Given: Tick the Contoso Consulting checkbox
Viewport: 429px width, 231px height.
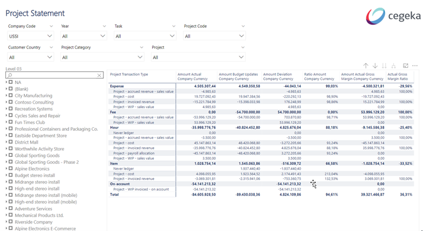Looking at the screenshot, I should tap(10, 102).
